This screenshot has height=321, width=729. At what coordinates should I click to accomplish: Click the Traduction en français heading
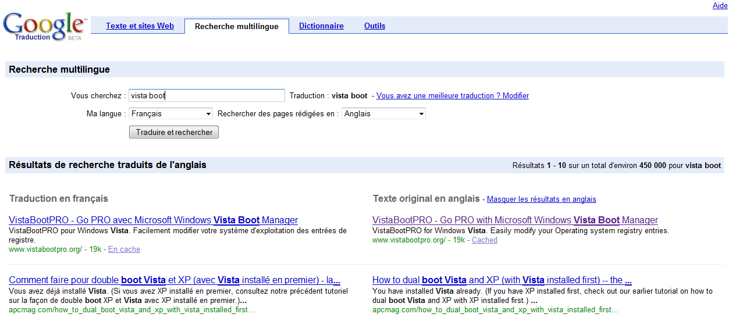(59, 199)
